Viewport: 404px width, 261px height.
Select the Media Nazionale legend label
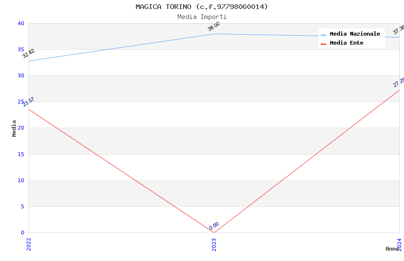(x=355, y=34)
